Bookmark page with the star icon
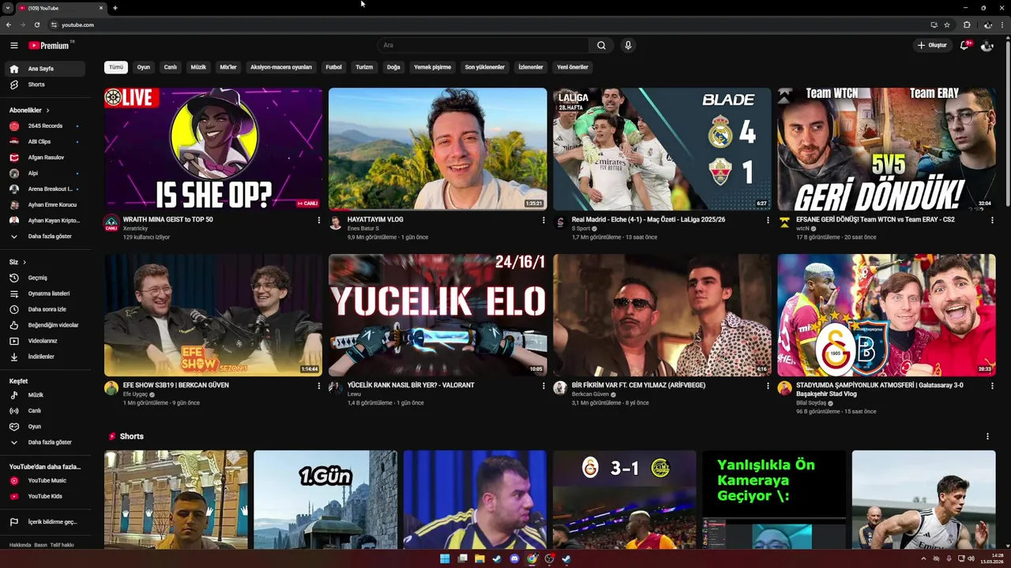 pyautogui.click(x=947, y=24)
